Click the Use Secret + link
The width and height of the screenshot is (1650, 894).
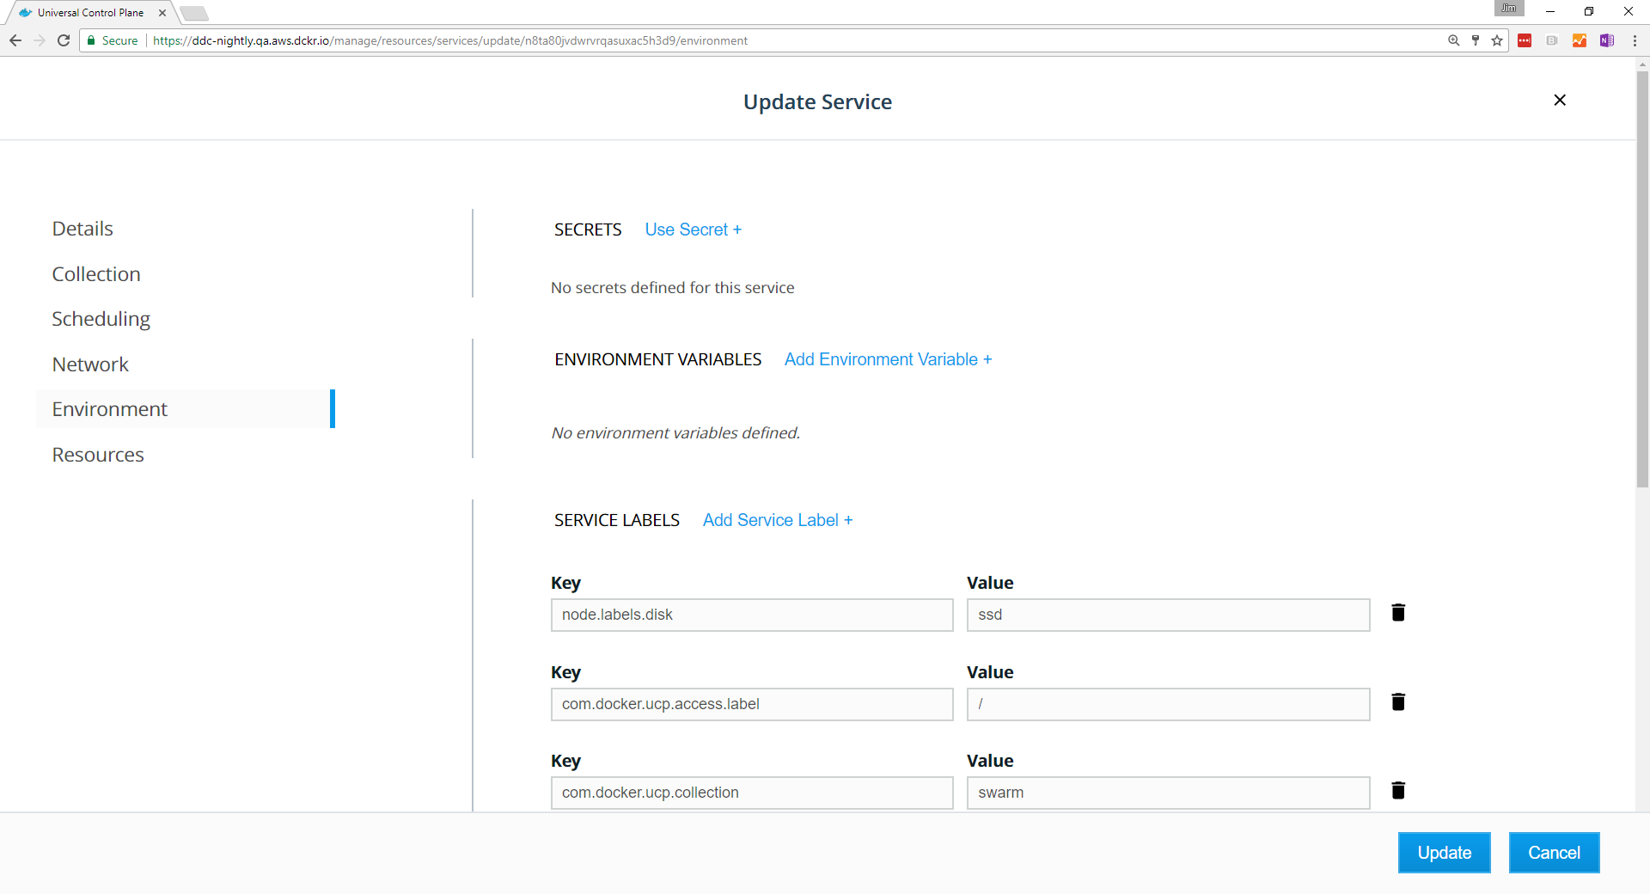click(x=693, y=230)
